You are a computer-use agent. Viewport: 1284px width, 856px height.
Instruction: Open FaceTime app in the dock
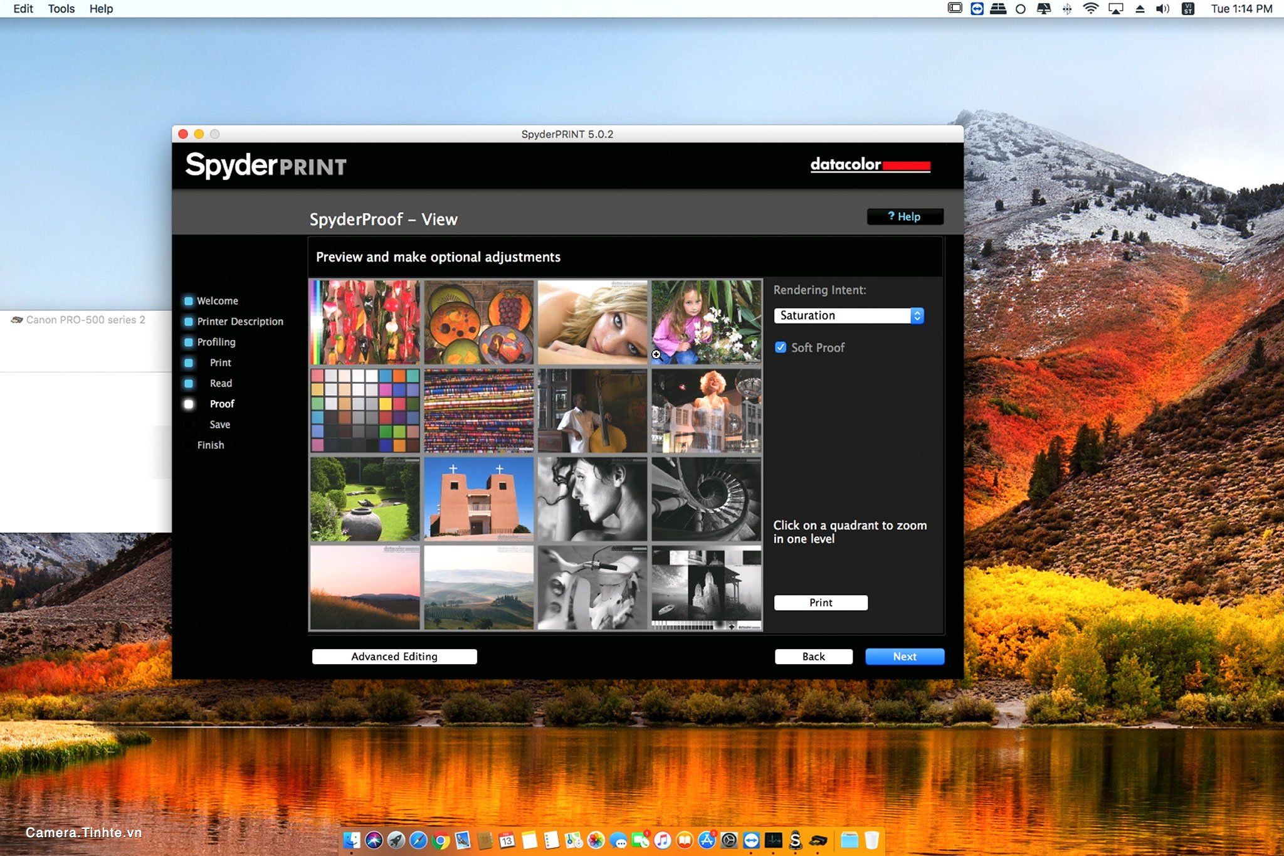tap(641, 840)
